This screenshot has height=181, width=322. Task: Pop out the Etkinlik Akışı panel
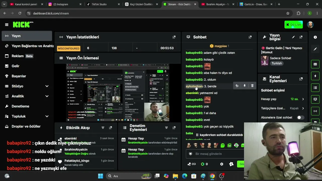[x=110, y=128]
